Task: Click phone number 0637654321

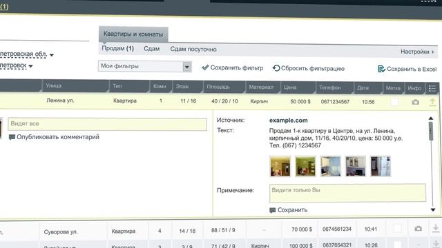Action: coord(337,245)
